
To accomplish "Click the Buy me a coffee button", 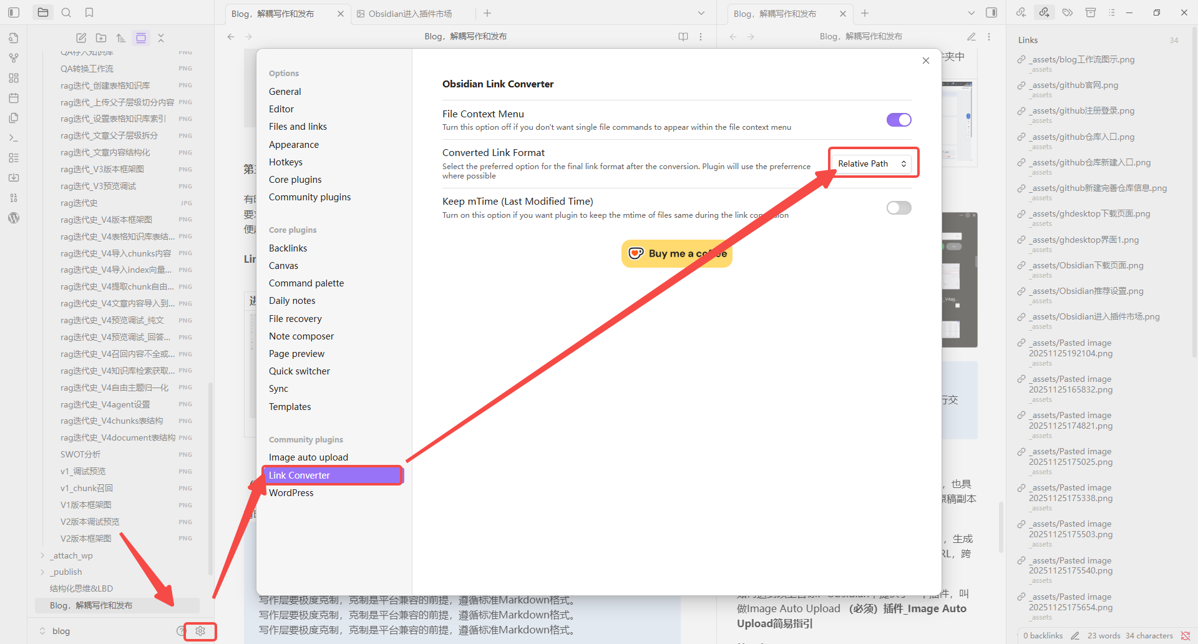I will [x=676, y=253].
